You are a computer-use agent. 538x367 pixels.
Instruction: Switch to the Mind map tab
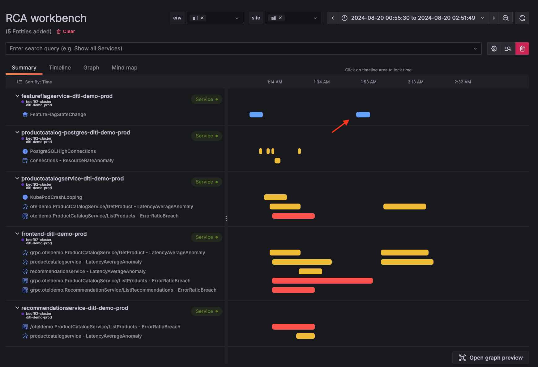(124, 68)
